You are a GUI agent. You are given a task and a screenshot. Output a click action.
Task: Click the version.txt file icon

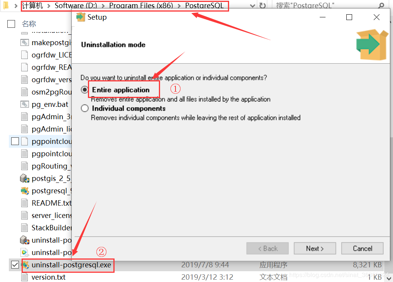(25, 277)
